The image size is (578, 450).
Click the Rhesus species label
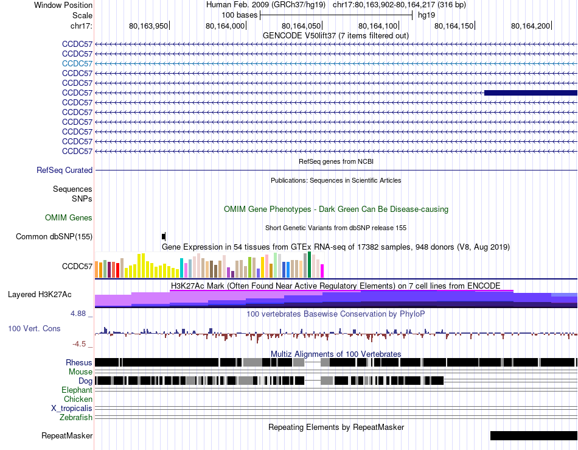[79, 362]
